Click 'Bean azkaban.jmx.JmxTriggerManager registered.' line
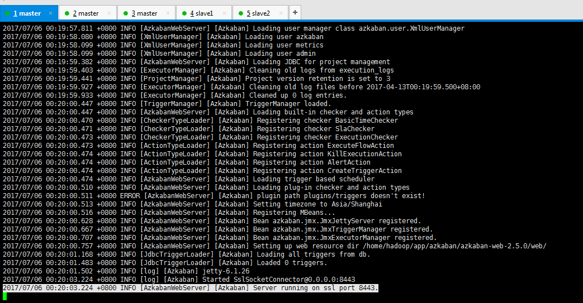 coord(343,229)
